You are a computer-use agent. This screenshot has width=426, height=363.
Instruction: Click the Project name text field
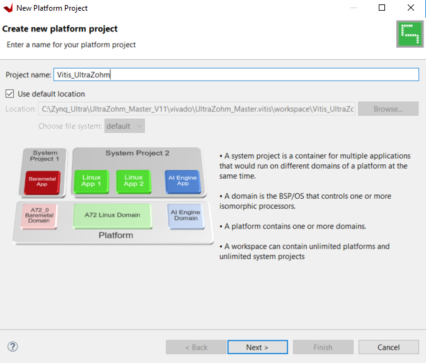236,75
